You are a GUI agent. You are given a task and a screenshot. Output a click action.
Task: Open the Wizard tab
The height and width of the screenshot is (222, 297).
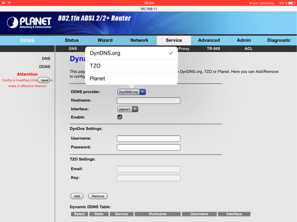coord(105,40)
